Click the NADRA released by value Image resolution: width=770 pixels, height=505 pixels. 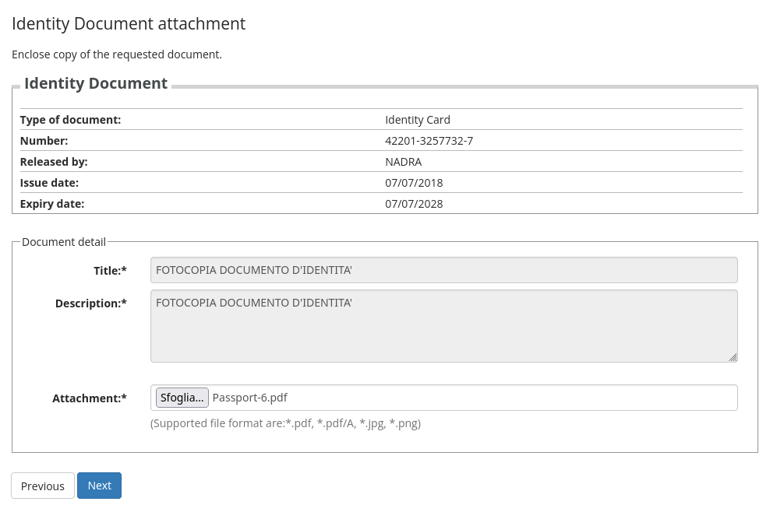[403, 162]
